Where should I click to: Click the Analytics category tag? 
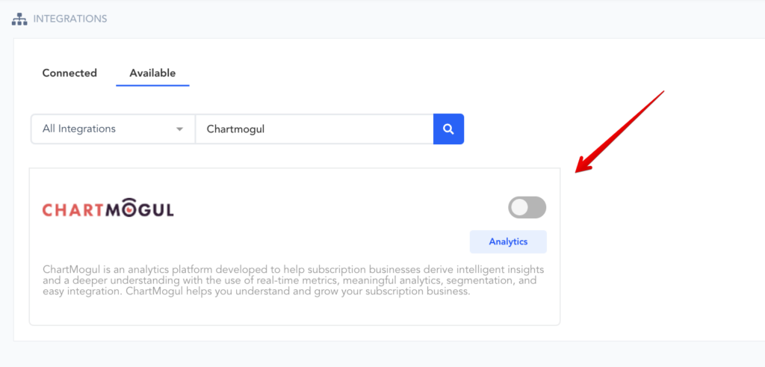508,241
